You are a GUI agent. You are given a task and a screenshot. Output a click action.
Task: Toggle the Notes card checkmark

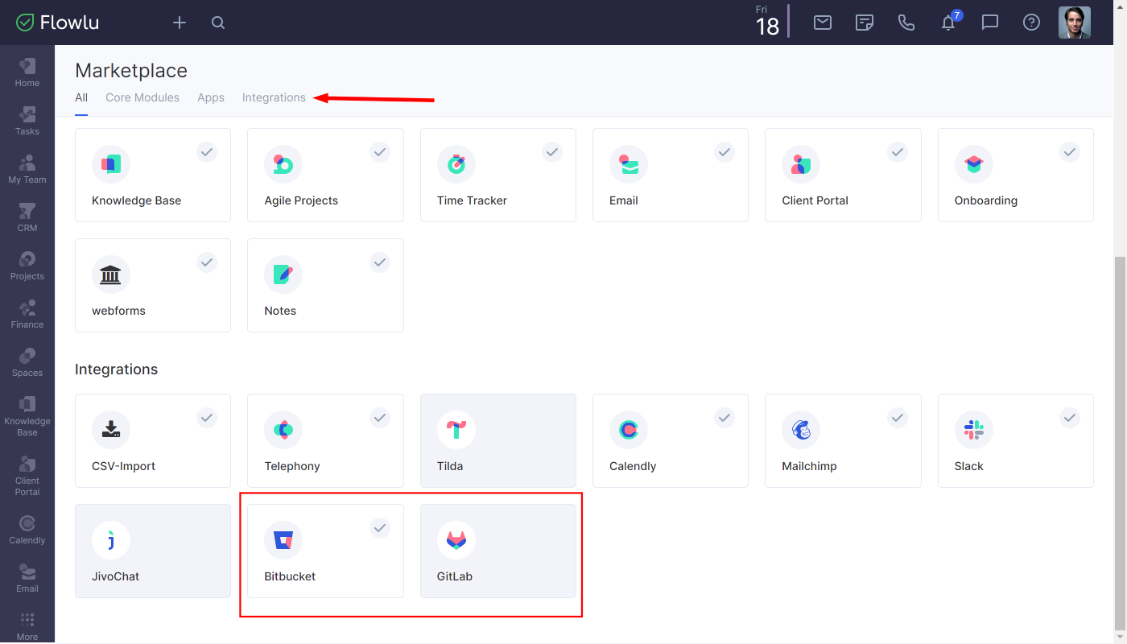coord(380,262)
